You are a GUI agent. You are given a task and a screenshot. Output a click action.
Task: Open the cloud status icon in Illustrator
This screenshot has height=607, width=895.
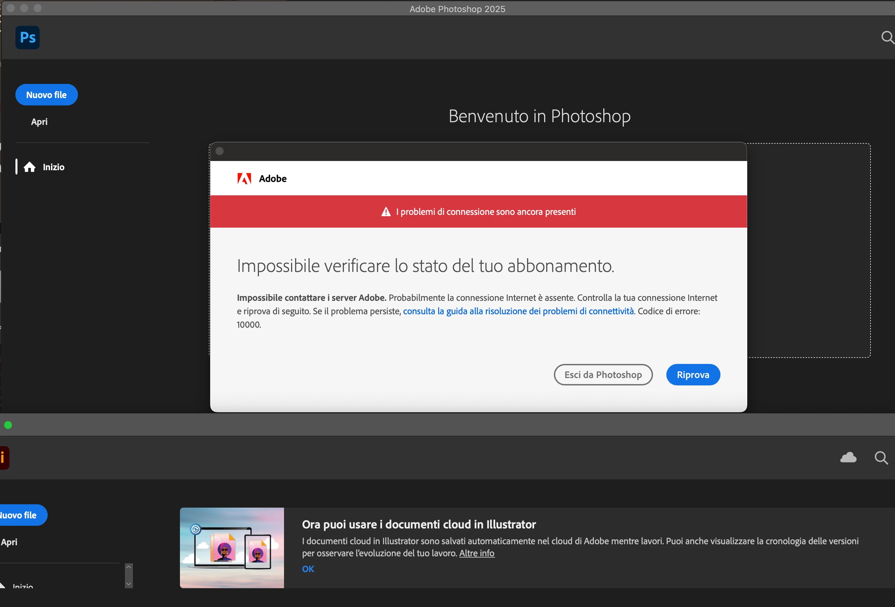click(848, 458)
